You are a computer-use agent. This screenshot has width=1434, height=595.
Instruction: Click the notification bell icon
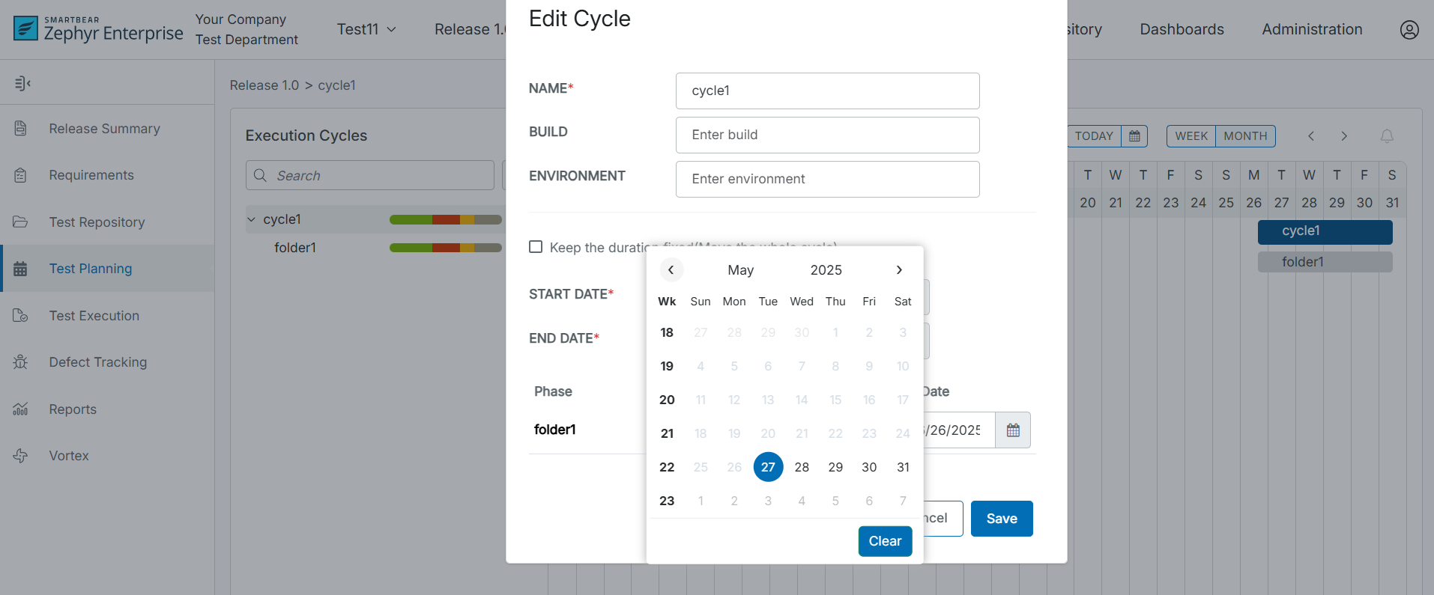pos(1387,136)
